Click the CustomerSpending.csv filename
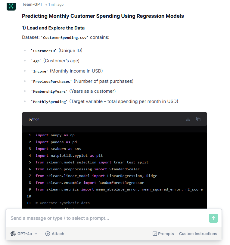This screenshot has width=230, height=245. (x=65, y=38)
